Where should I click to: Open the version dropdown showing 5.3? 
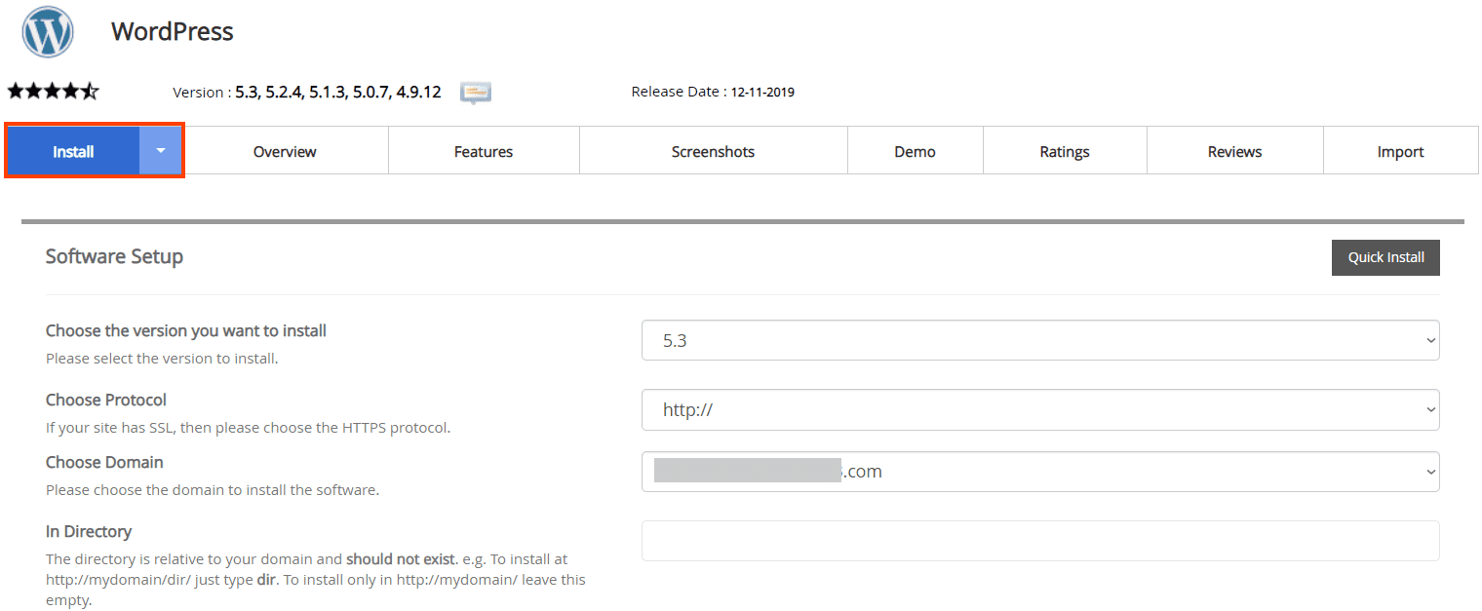(1040, 340)
